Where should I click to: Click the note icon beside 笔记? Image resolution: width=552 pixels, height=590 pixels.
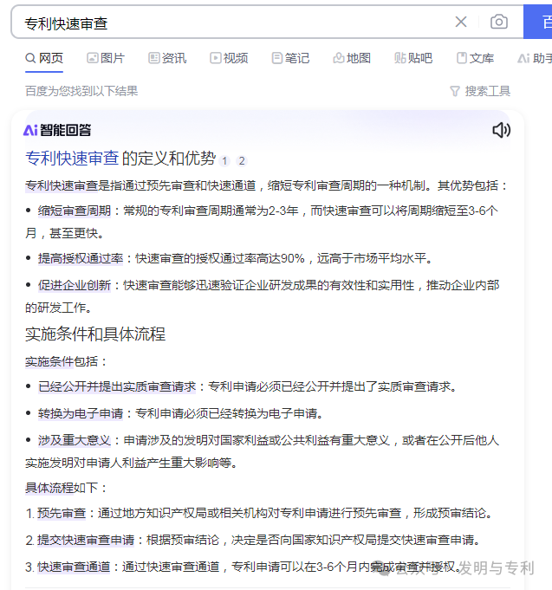click(277, 58)
